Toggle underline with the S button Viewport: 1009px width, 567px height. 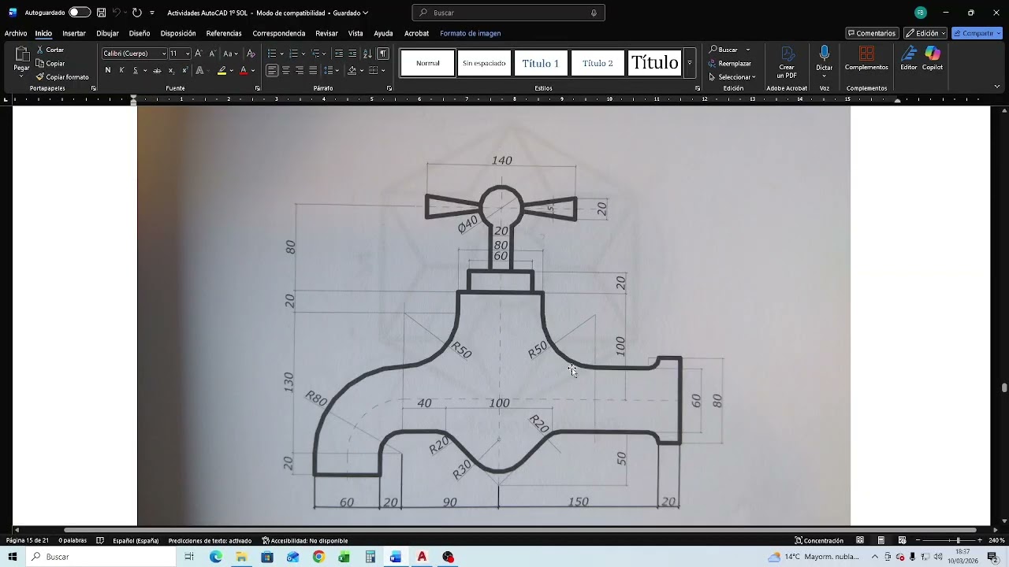pos(135,70)
